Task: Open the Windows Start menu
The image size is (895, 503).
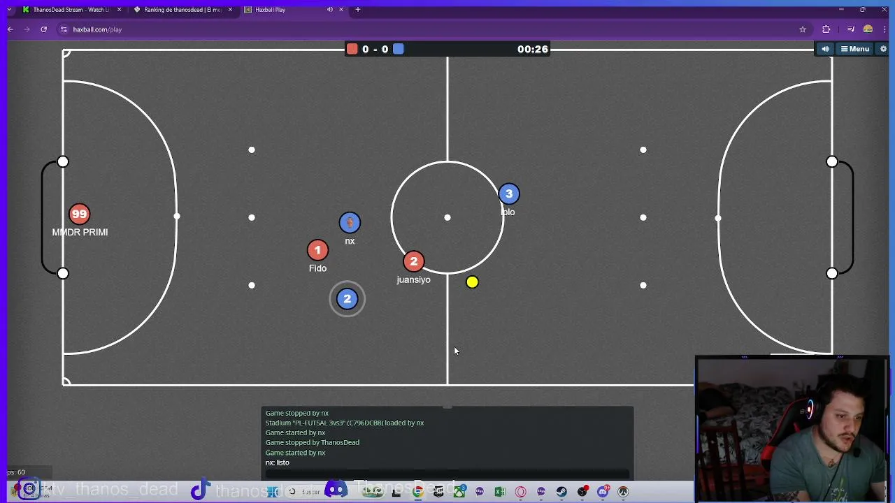Action: click(273, 492)
